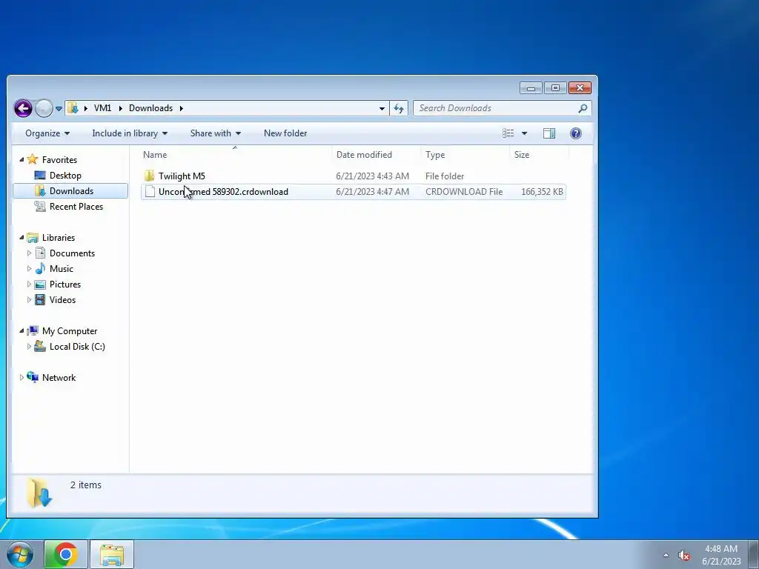Go back with the purple Back arrow
Image resolution: width=759 pixels, height=569 pixels.
(23, 108)
